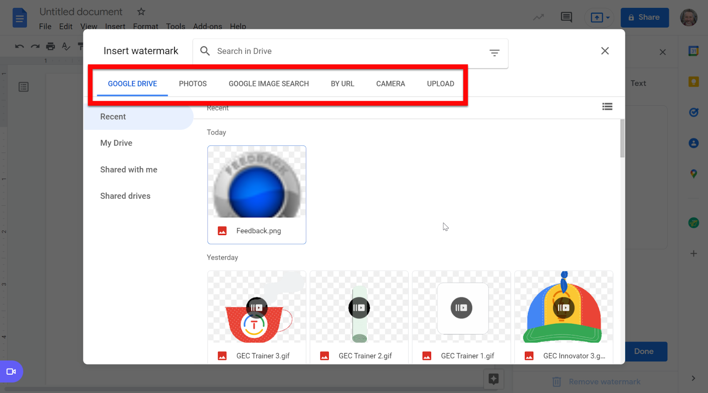The width and height of the screenshot is (708, 393).
Task: Open the Tools menu
Action: (176, 27)
